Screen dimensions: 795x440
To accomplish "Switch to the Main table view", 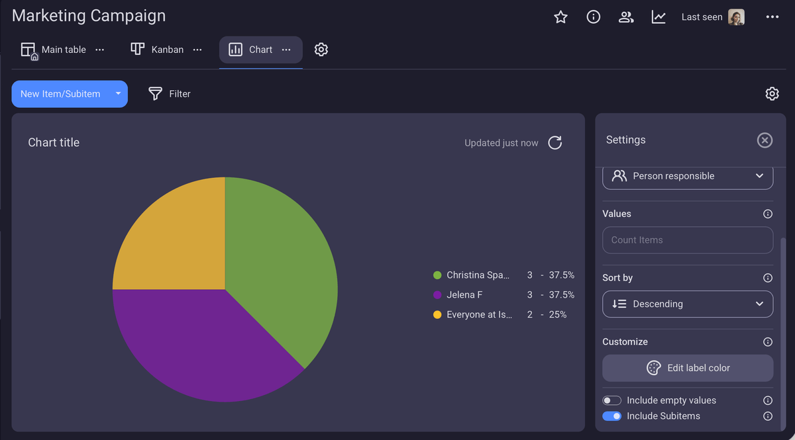I will [64, 49].
